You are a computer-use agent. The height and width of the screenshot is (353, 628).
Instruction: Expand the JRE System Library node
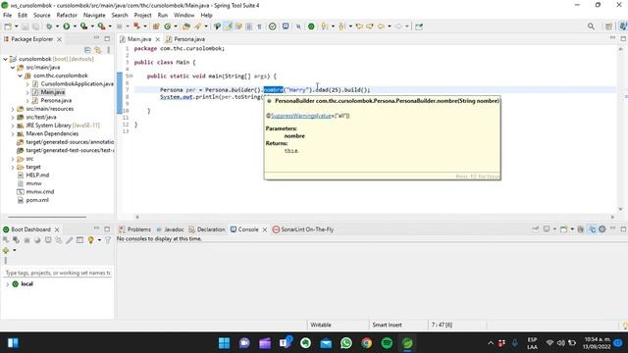coord(13,126)
